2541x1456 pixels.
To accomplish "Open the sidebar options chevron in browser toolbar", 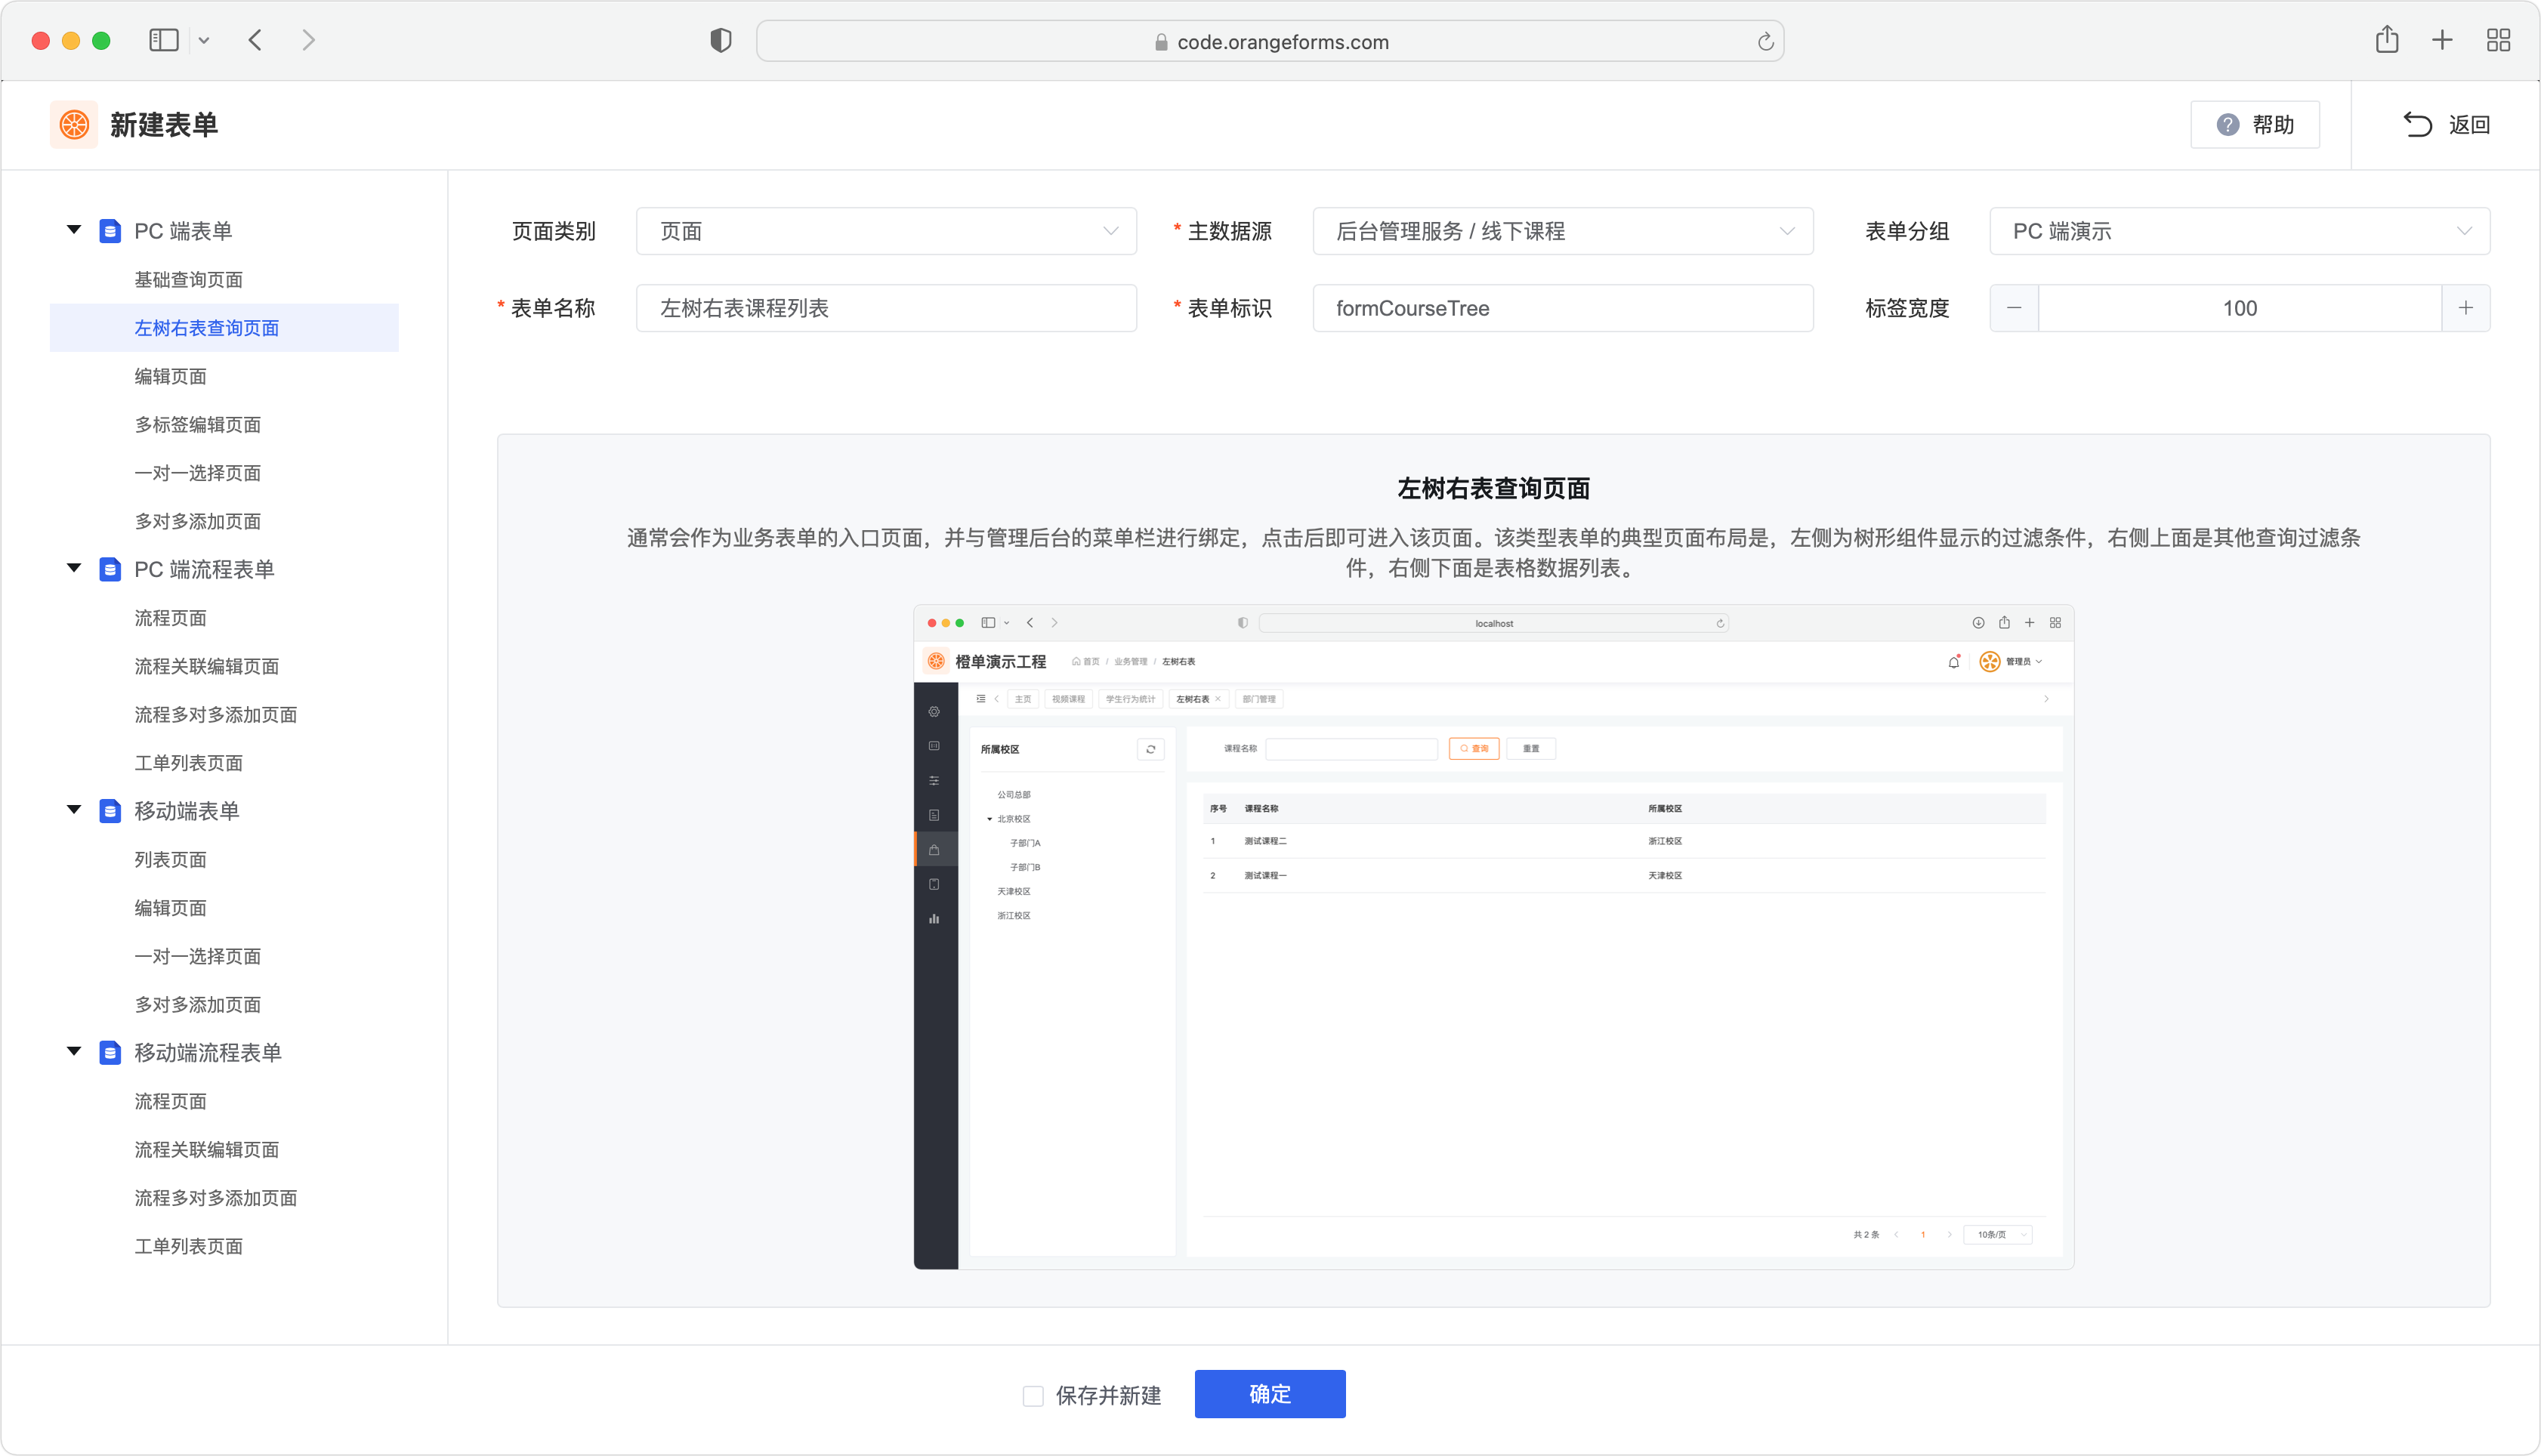I will tap(204, 41).
